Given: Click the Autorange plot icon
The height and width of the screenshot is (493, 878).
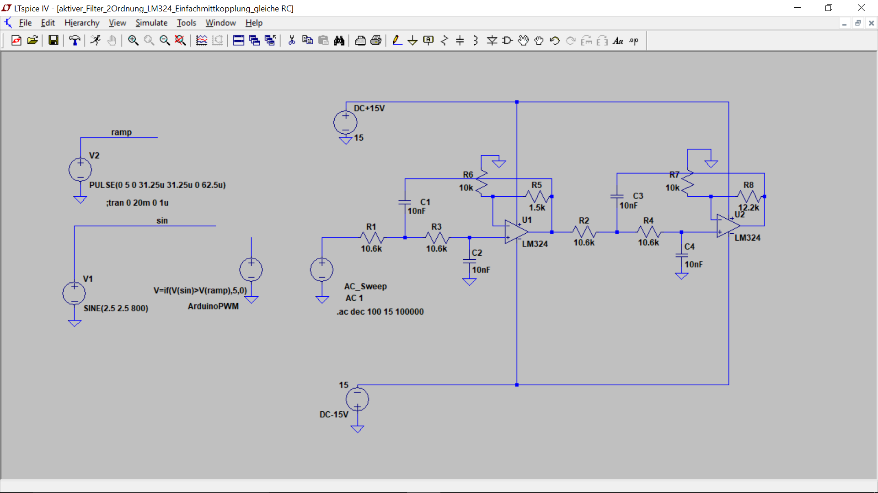Looking at the screenshot, I should (202, 41).
